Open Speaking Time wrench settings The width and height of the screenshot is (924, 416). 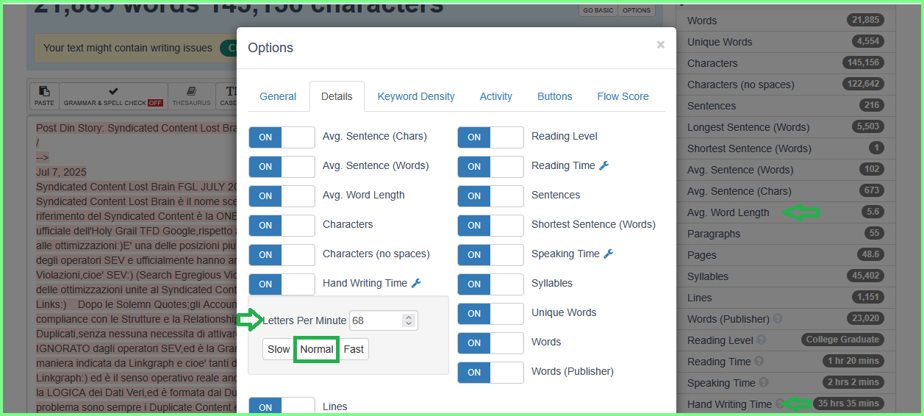click(609, 254)
